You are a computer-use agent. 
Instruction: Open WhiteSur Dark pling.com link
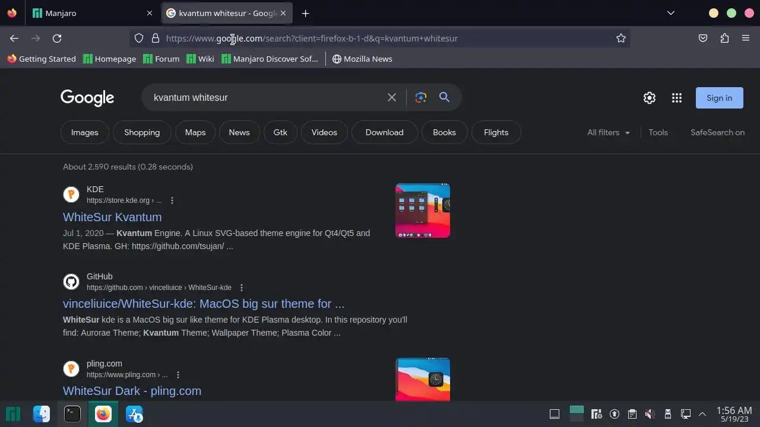point(132,391)
